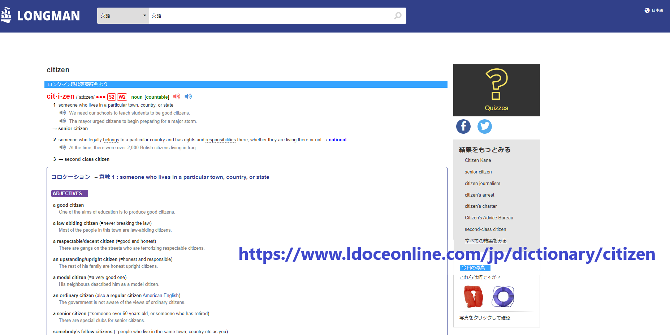The height and width of the screenshot is (335, 670).
Task: Click the search magnifier icon
Action: [398, 16]
